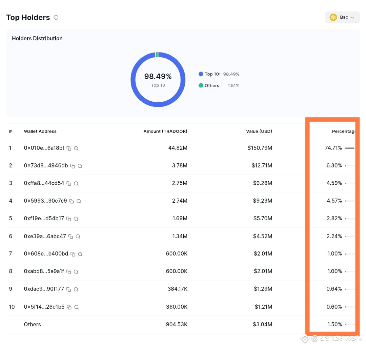Copy address 0xdac9...90f177
This screenshot has width=366, height=347.
(x=68, y=289)
